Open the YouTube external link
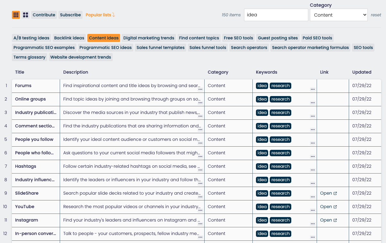The width and height of the screenshot is (386, 243). pos(329,207)
